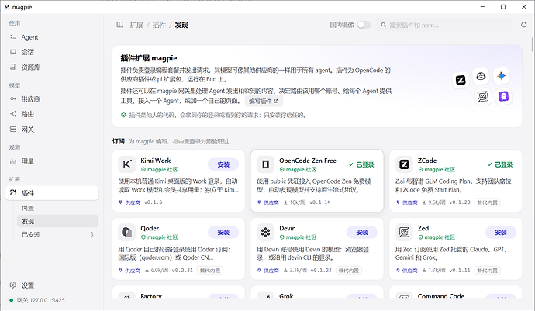Click 网关 127.0.0.1:3425 status
The width and height of the screenshot is (535, 311).
pyautogui.click(x=37, y=300)
